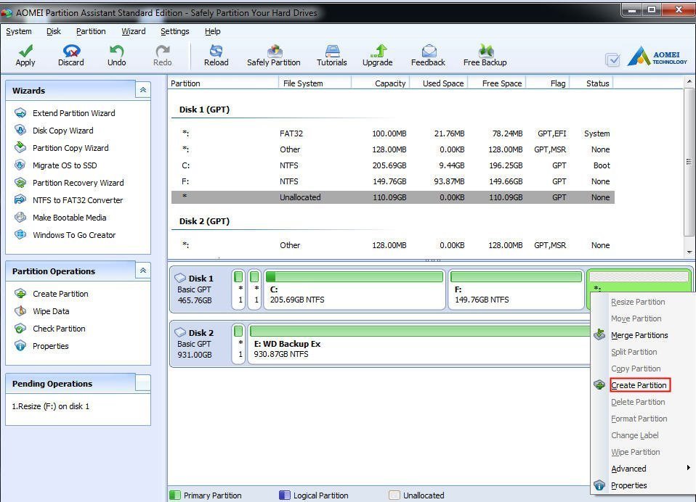Select the Unallocated 110.09GB row
The image size is (696, 502).
point(392,197)
